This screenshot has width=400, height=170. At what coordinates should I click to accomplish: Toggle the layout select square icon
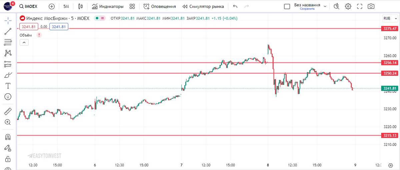(x=287, y=6)
